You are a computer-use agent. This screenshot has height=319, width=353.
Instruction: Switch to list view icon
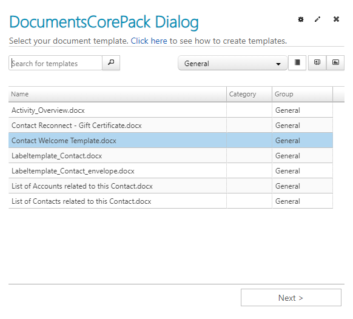tap(297, 62)
